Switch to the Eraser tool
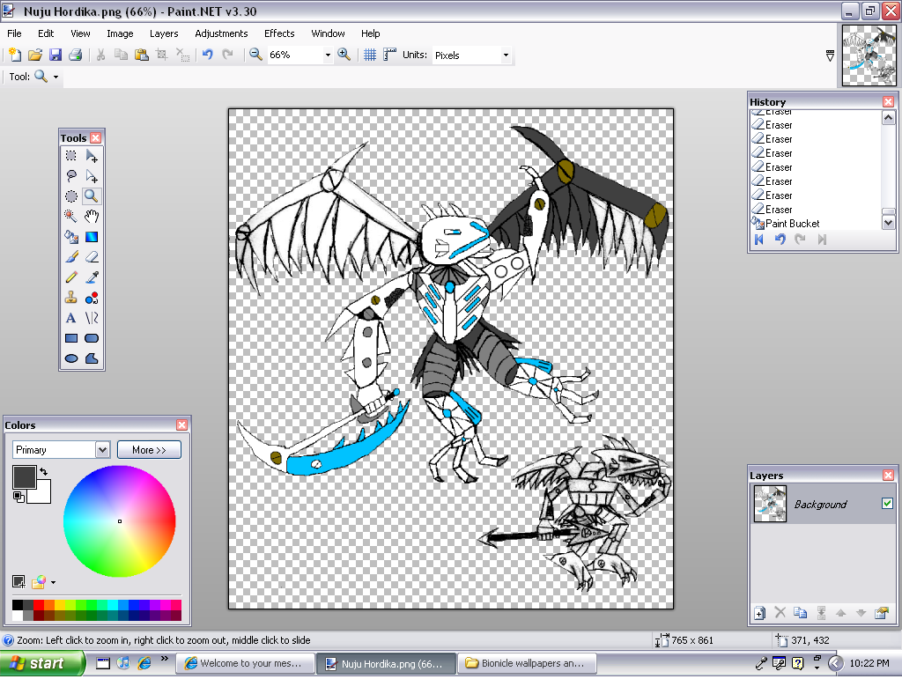 92,256
